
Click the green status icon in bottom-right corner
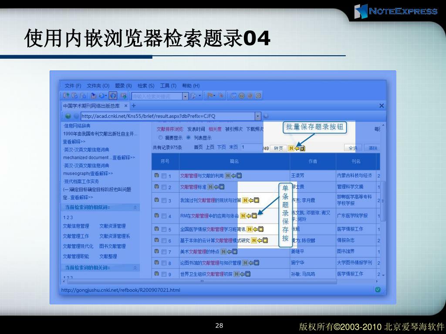point(378,289)
